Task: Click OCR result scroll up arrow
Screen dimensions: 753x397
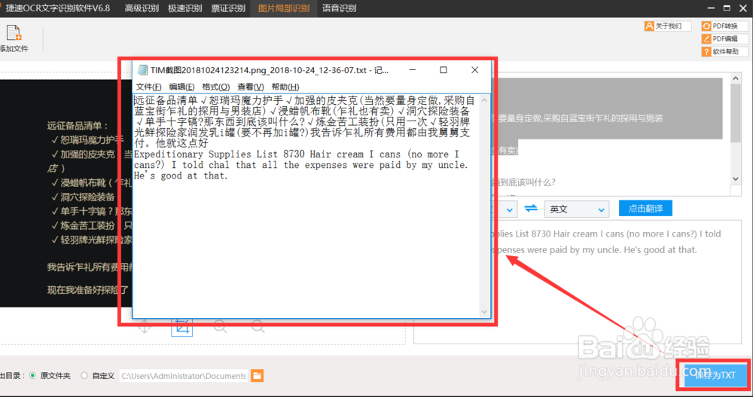Action: 736,78
